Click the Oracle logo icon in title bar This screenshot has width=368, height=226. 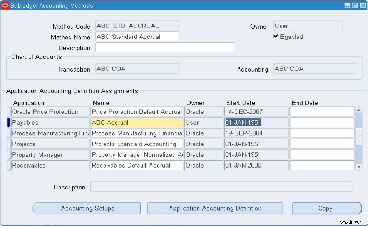(5, 5)
